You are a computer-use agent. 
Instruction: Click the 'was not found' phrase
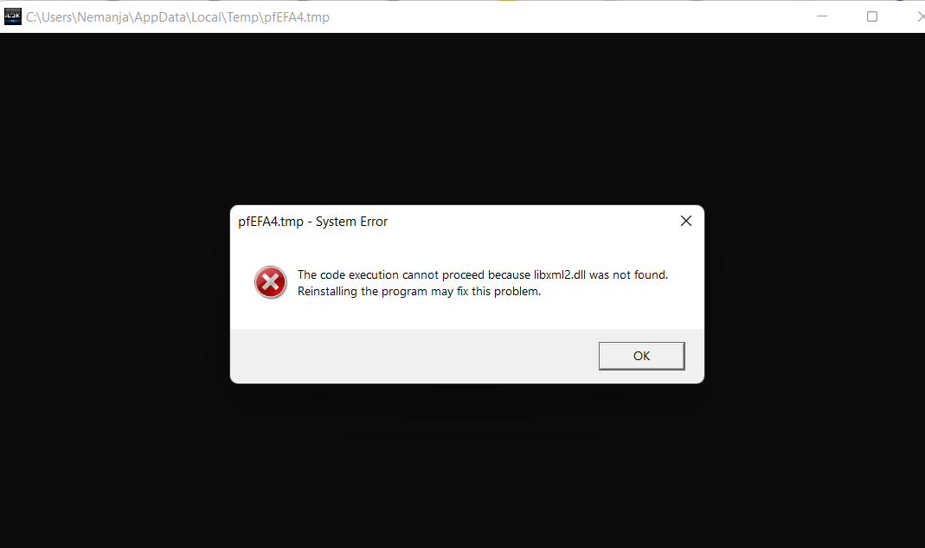[x=628, y=274]
